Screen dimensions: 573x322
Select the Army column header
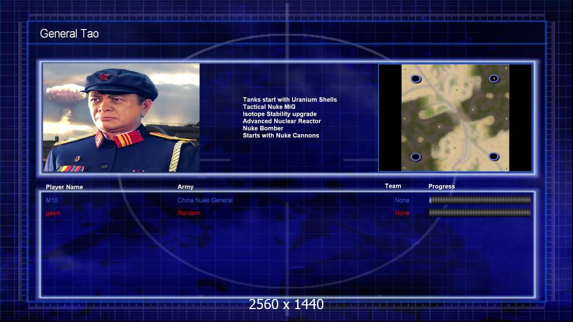click(x=185, y=187)
